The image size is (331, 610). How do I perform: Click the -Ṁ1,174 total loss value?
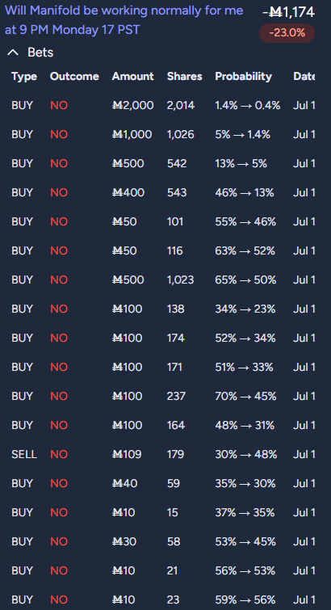[288, 12]
